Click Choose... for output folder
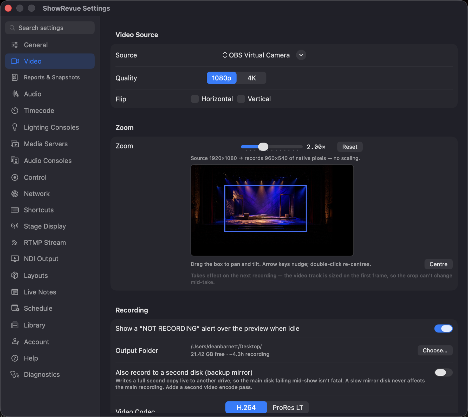Screen dimensions: 468x417 click(435, 350)
